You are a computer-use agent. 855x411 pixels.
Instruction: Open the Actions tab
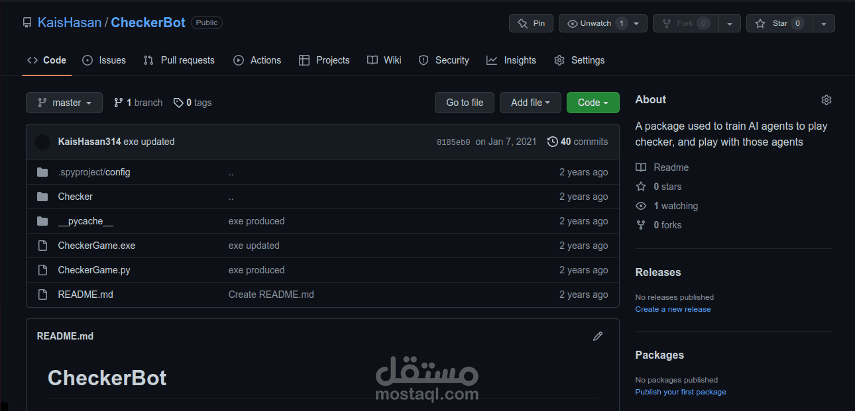tap(257, 60)
